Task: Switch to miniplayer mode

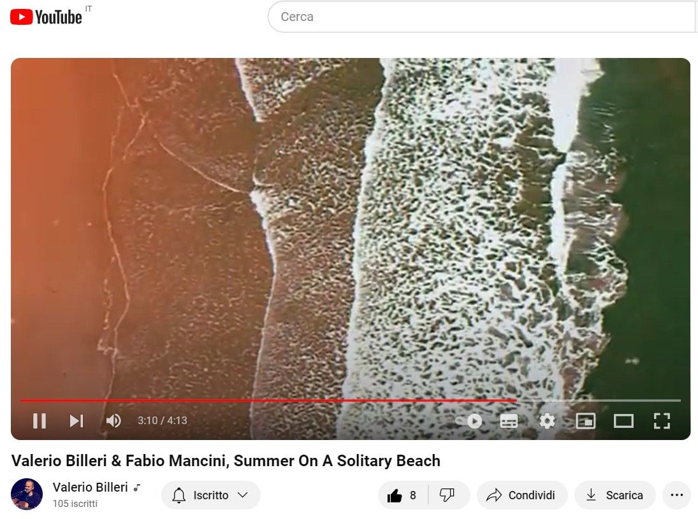Action: tap(585, 421)
